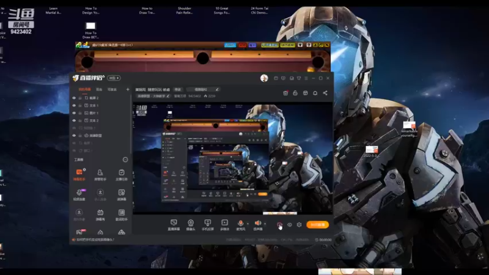
Task: Hide the Image 1 source layer
Action: [x=74, y=113]
